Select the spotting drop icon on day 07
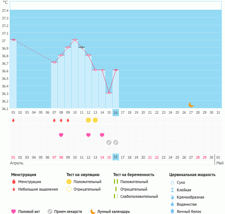The image size is (225, 214). pos(54,120)
